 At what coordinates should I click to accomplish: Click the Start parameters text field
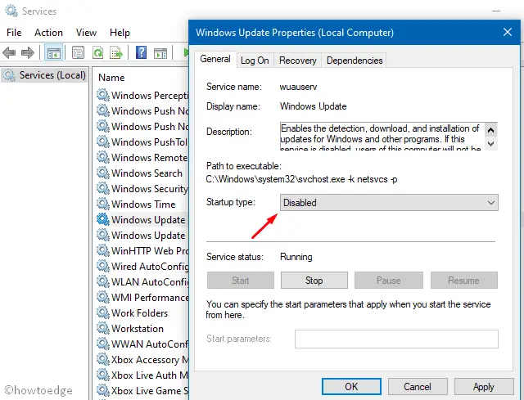tap(396, 339)
